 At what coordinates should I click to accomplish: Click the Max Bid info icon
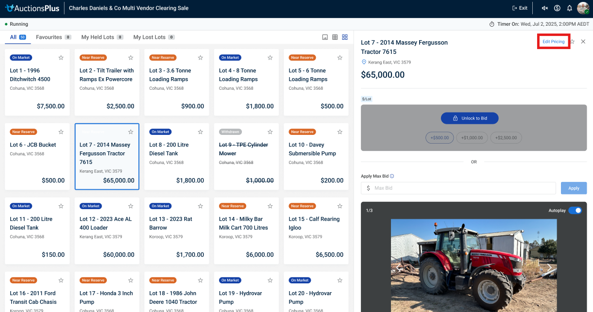[x=392, y=177]
